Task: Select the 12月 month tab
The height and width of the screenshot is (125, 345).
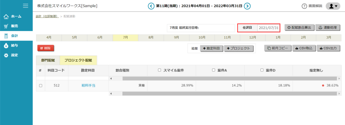Action: coord(253,38)
